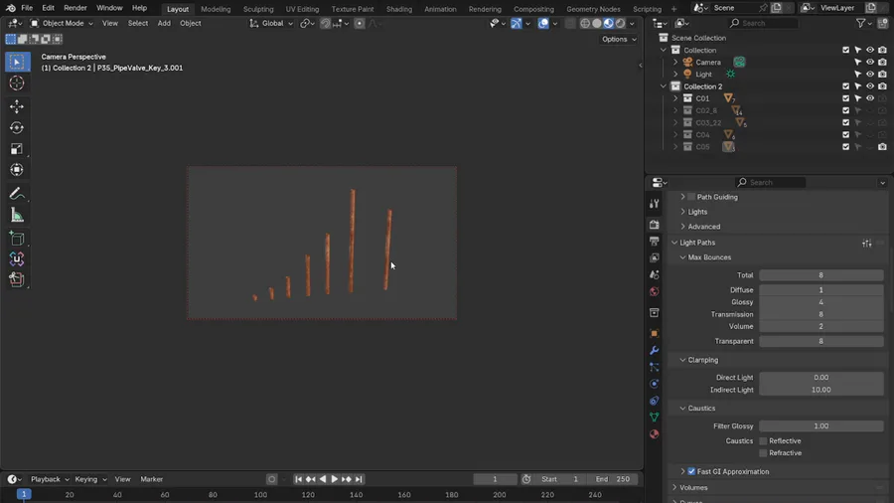Select the Select Box tool
The width and height of the screenshot is (894, 503).
tap(17, 62)
